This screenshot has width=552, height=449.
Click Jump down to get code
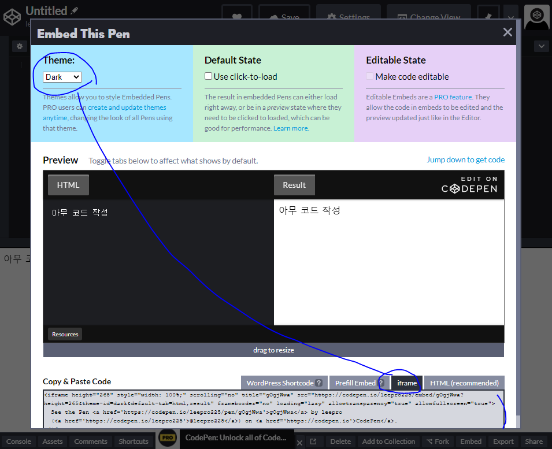click(465, 159)
